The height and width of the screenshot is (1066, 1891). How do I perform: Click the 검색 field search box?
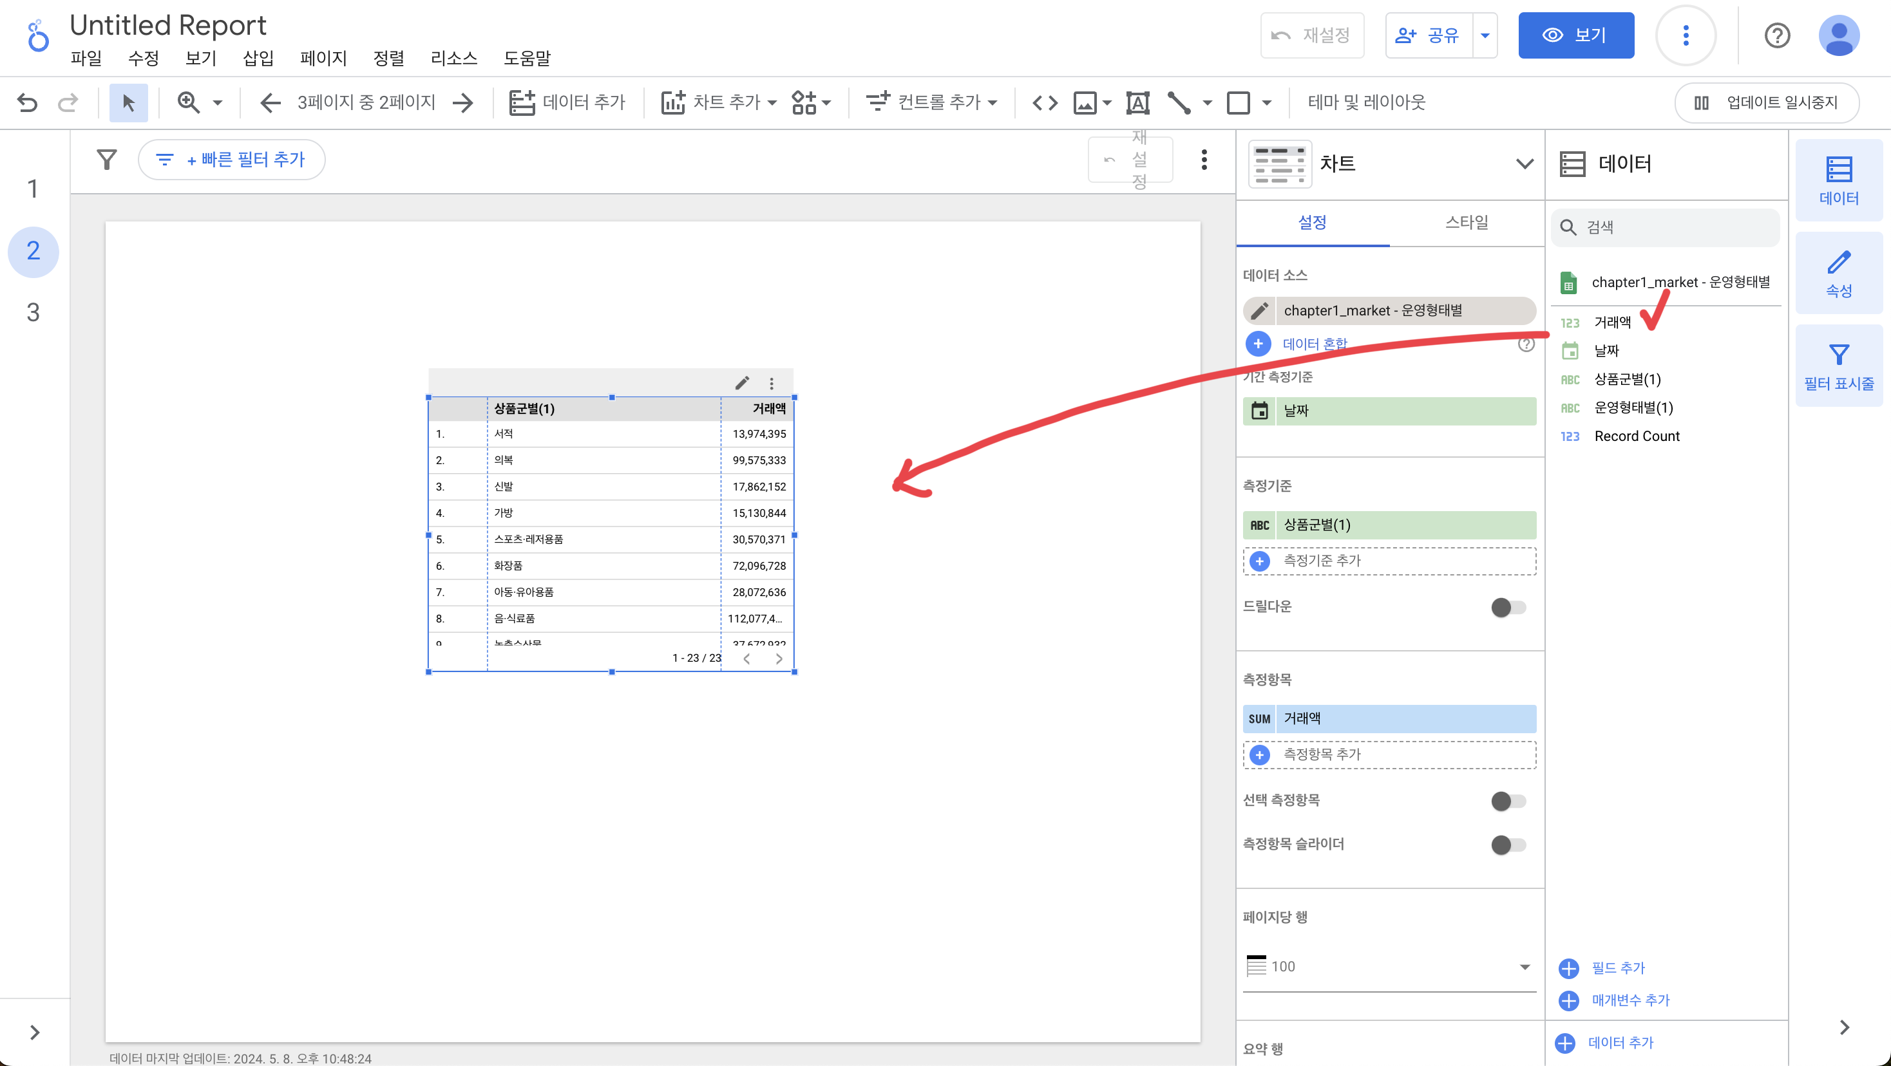(x=1666, y=227)
